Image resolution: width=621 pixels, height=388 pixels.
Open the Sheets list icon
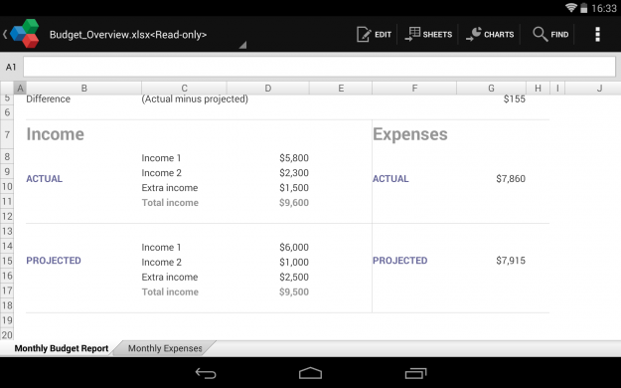coord(412,34)
